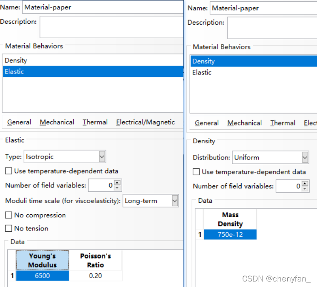Screen dimensions: 317x287
Task: Check temperature-dependent data in Elastic panel
Action: pyautogui.click(x=9, y=171)
